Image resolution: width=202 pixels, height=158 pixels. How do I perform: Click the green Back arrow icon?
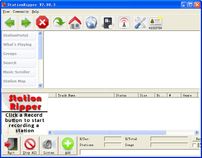pos(9,23)
